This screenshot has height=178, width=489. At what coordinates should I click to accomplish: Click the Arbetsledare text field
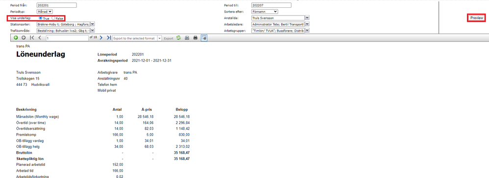[278, 24]
